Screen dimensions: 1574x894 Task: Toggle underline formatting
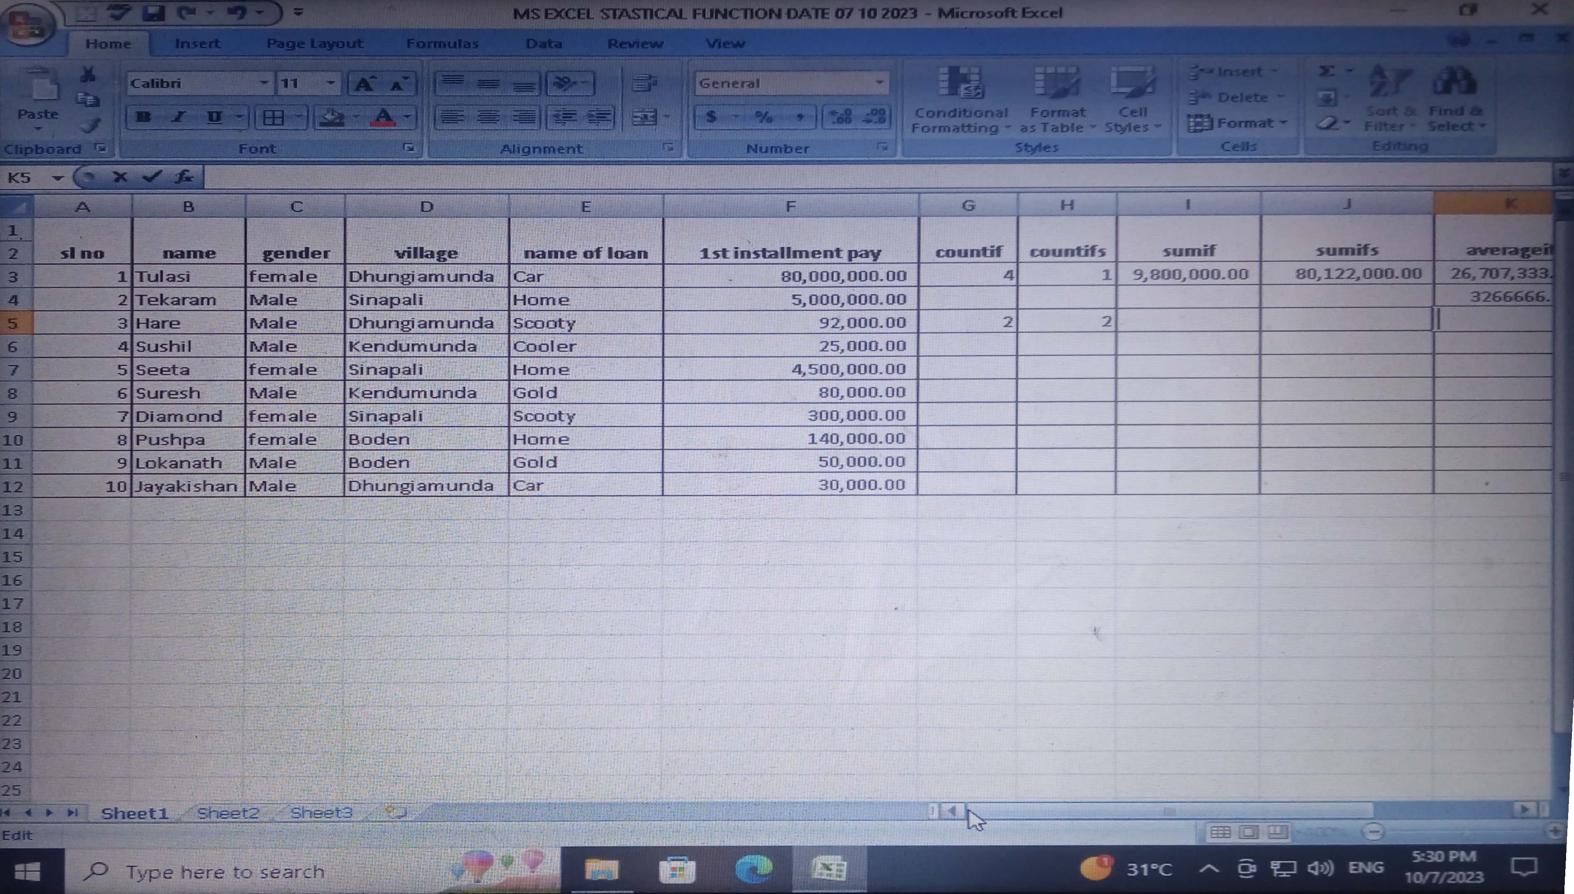214,117
